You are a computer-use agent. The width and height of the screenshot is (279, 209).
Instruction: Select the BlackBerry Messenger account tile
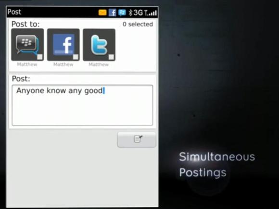(x=27, y=45)
